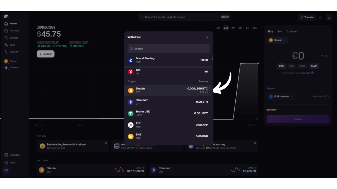Toggle the BTC currency swap icon
The height and width of the screenshot is (189, 337).
pyautogui.click(x=326, y=56)
